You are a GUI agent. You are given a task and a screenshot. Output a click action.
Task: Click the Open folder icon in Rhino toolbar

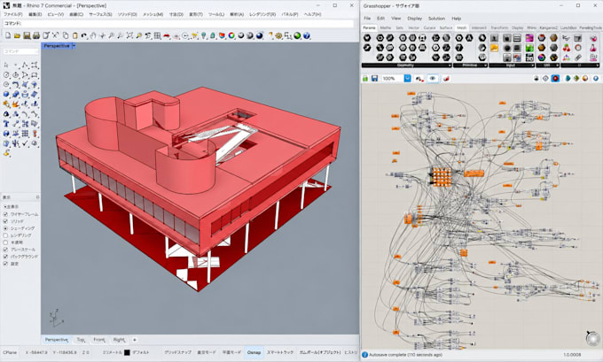coord(18,35)
